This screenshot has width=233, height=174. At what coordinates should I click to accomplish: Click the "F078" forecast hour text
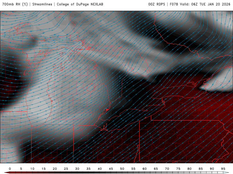coord(174,4)
